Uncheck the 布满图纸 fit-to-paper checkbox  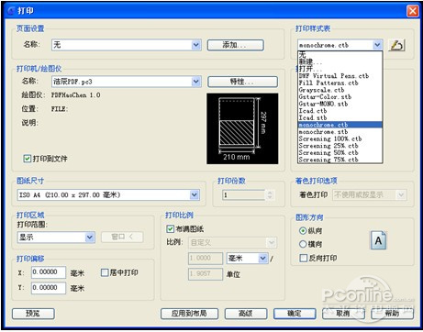[x=170, y=229]
